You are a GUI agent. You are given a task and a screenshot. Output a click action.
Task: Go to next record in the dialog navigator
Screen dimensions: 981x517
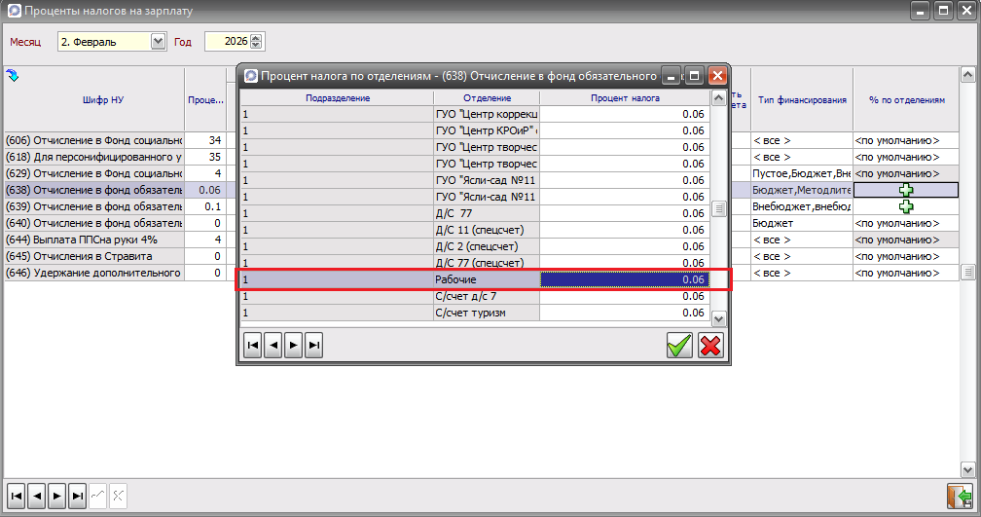293,345
